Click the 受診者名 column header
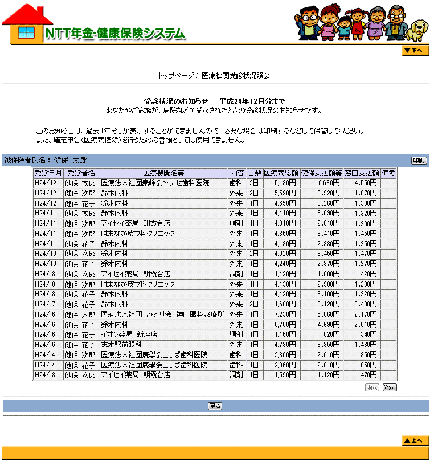Viewport: 430px width, 462px height. coord(81,173)
